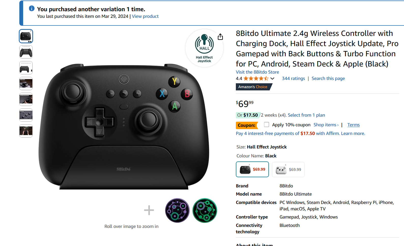This screenshot has width=404, height=246.
Task: Select the last thumbnail of hands holding controller
Action: coord(26,131)
